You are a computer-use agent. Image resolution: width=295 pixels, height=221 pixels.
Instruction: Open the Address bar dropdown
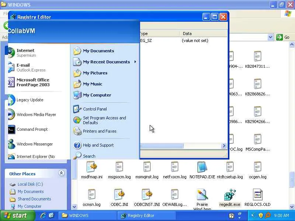click(270, 37)
